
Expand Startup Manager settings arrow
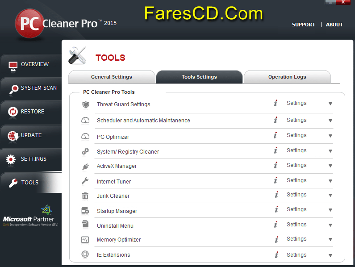tap(330, 210)
